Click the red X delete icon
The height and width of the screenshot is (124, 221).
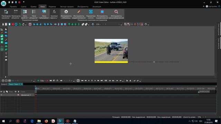[x=13, y=24]
